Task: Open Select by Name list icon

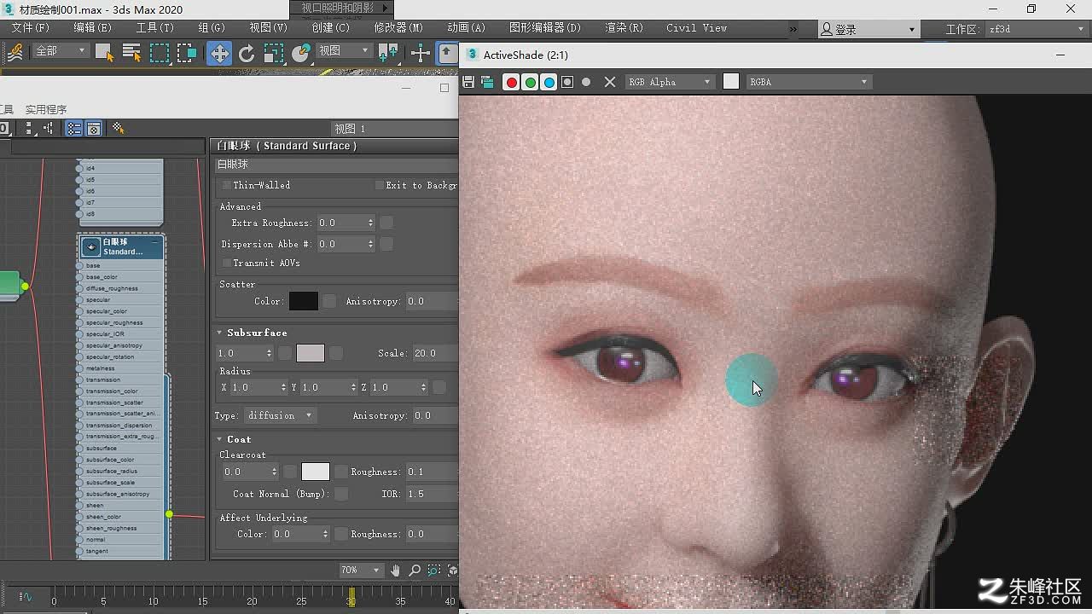Action: click(x=131, y=53)
